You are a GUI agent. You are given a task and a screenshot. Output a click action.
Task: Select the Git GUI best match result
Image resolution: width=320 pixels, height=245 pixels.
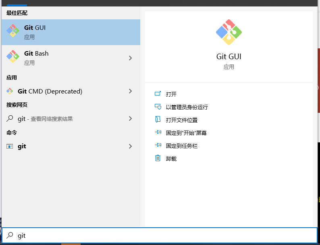pyautogui.click(x=71, y=32)
